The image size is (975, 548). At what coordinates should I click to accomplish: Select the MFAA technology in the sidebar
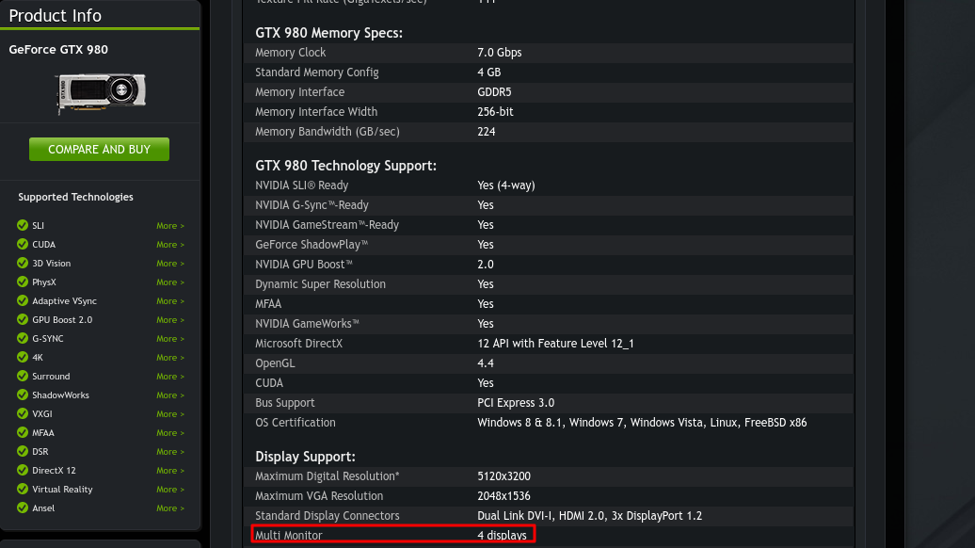[x=43, y=433]
